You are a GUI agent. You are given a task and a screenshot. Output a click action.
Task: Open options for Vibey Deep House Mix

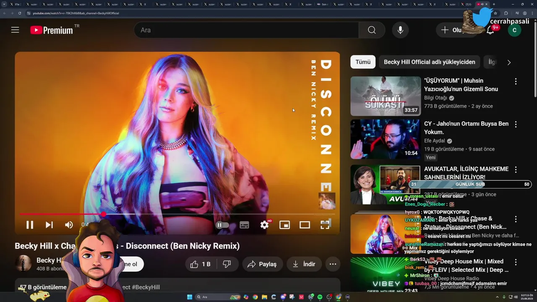click(516, 262)
